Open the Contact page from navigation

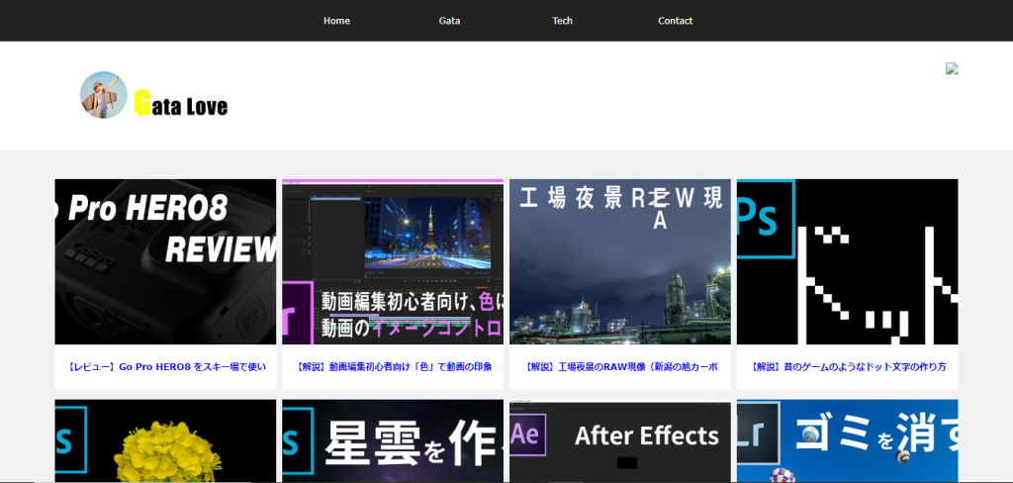[x=675, y=21]
